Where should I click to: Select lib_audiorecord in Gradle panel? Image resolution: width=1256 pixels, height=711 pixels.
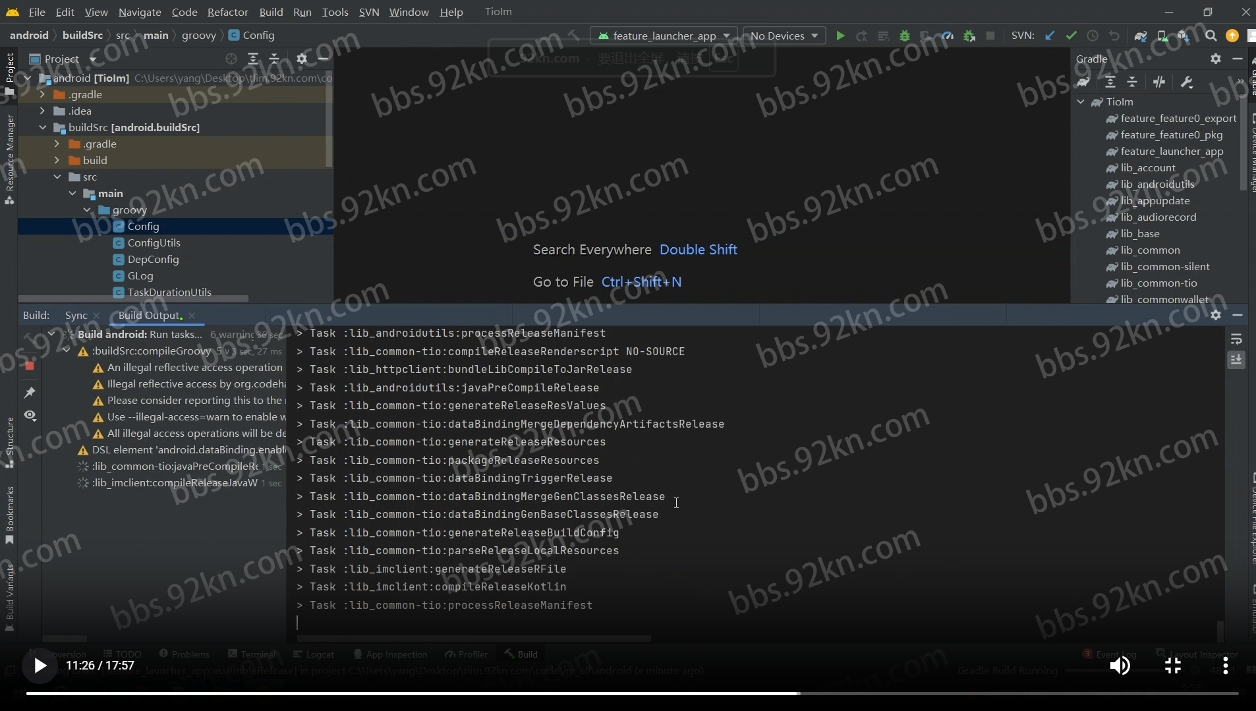[1158, 217]
